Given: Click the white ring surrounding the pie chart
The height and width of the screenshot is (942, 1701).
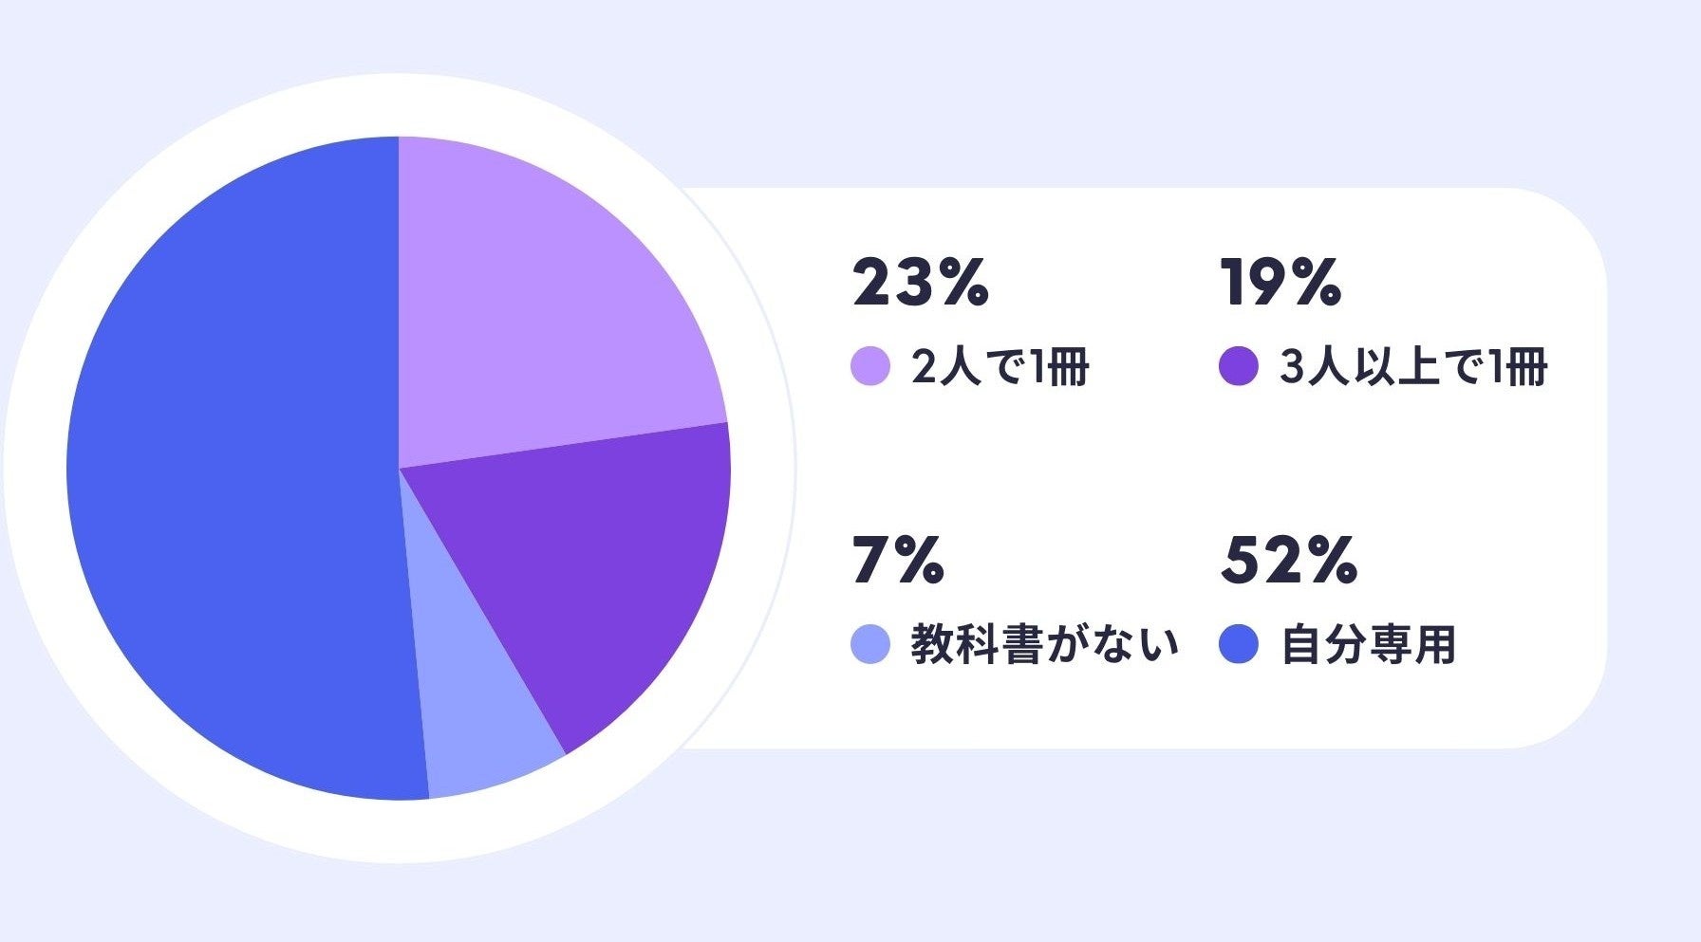Looking at the screenshot, I should (x=399, y=104).
